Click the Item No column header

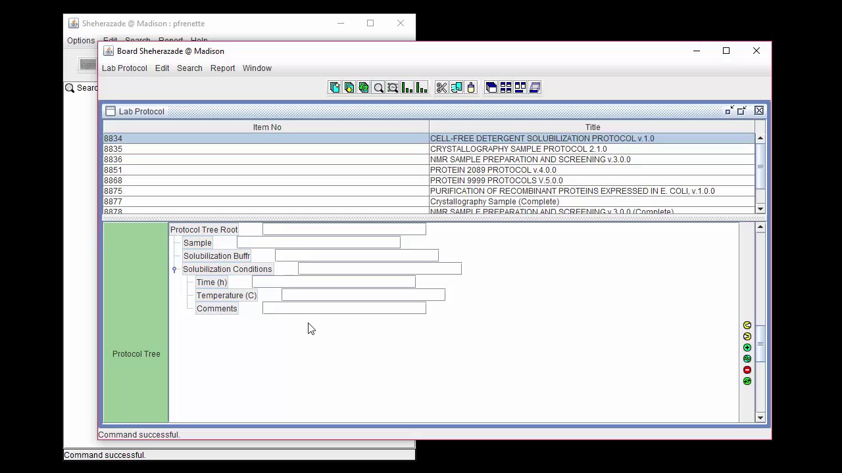pos(266,127)
